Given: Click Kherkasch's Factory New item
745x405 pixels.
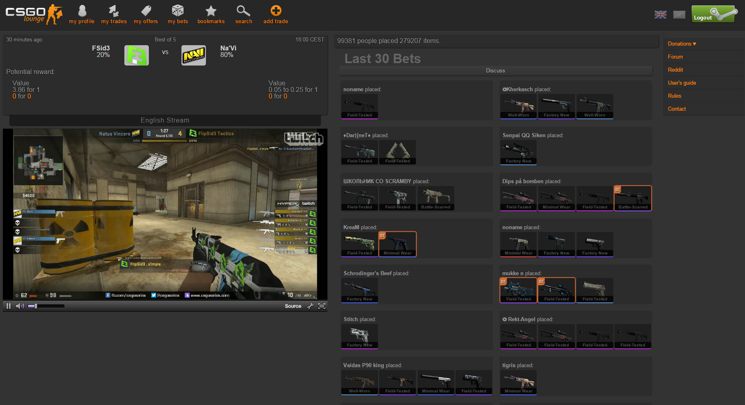Looking at the screenshot, I should pos(557,106).
